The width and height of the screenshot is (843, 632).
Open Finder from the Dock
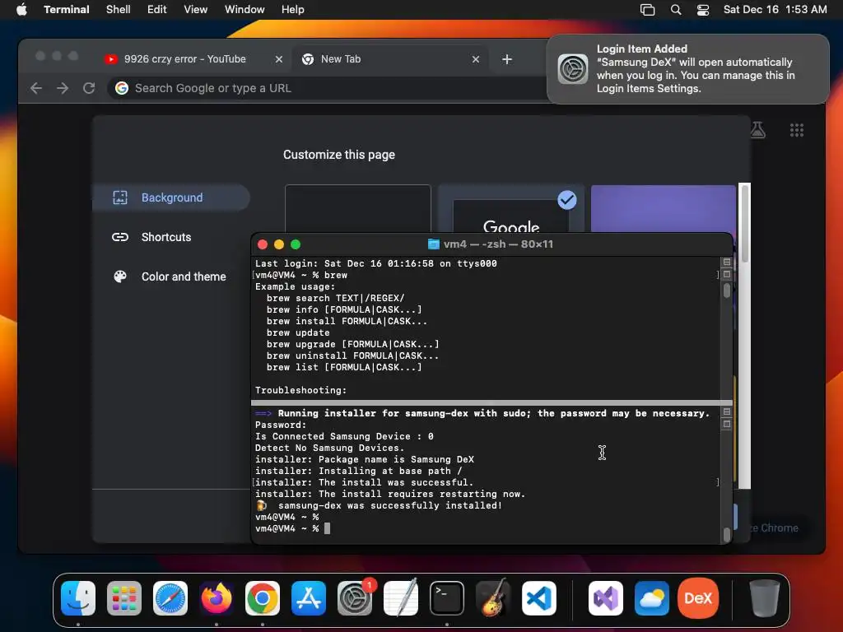point(78,598)
